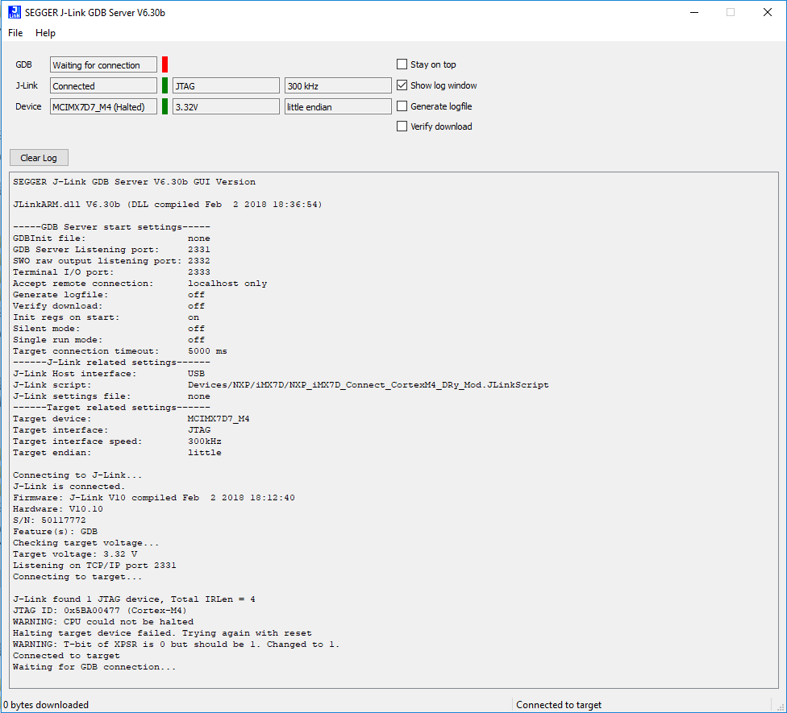
Task: Click the green Device status indicator
Action: (164, 106)
